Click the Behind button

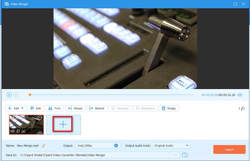[97, 108]
